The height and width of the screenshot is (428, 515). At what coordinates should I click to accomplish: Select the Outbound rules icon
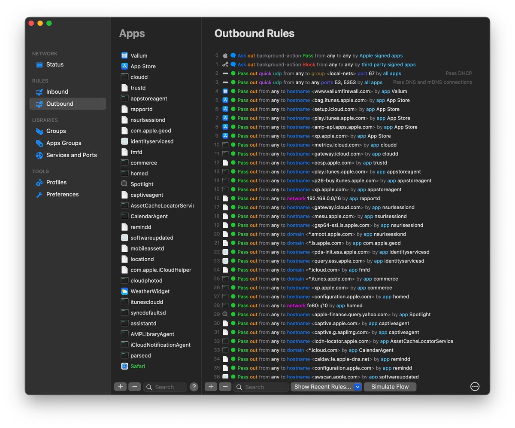[39, 104]
